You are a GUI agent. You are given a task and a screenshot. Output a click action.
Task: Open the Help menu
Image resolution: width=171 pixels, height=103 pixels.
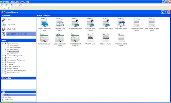tap(21, 5)
